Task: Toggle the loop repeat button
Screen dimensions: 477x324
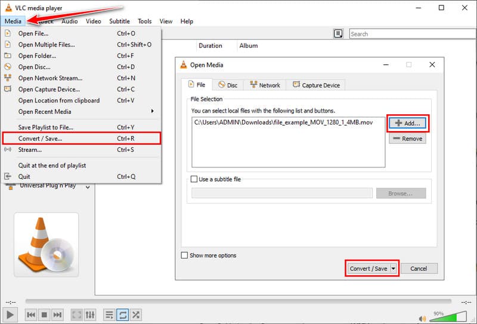Action: pyautogui.click(x=122, y=314)
